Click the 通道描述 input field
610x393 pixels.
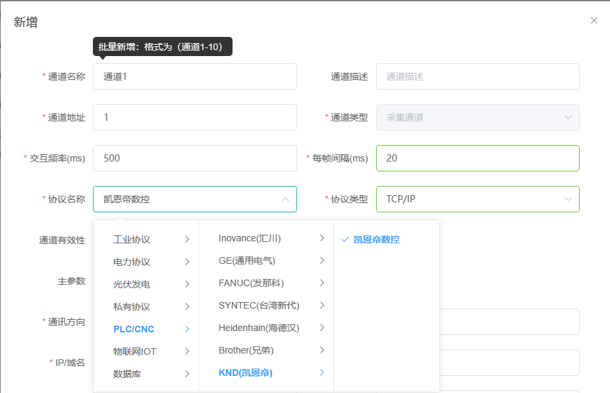point(478,76)
